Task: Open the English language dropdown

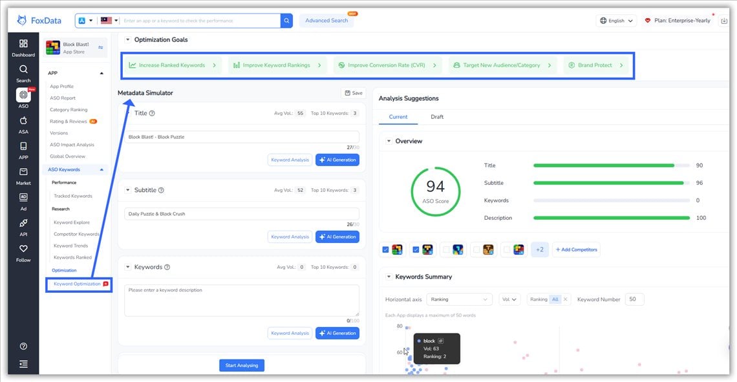Action: 616,21
